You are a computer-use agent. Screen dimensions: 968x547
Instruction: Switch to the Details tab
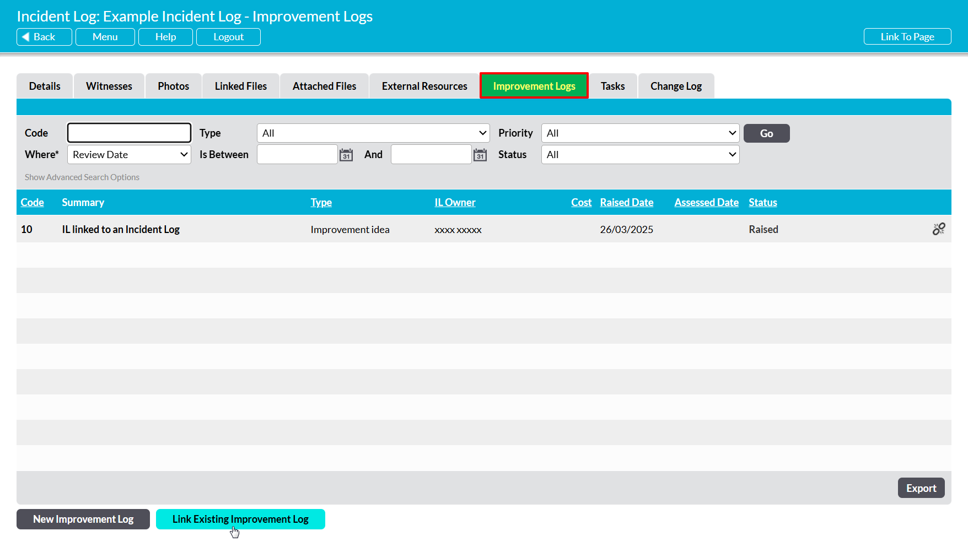[x=45, y=86]
